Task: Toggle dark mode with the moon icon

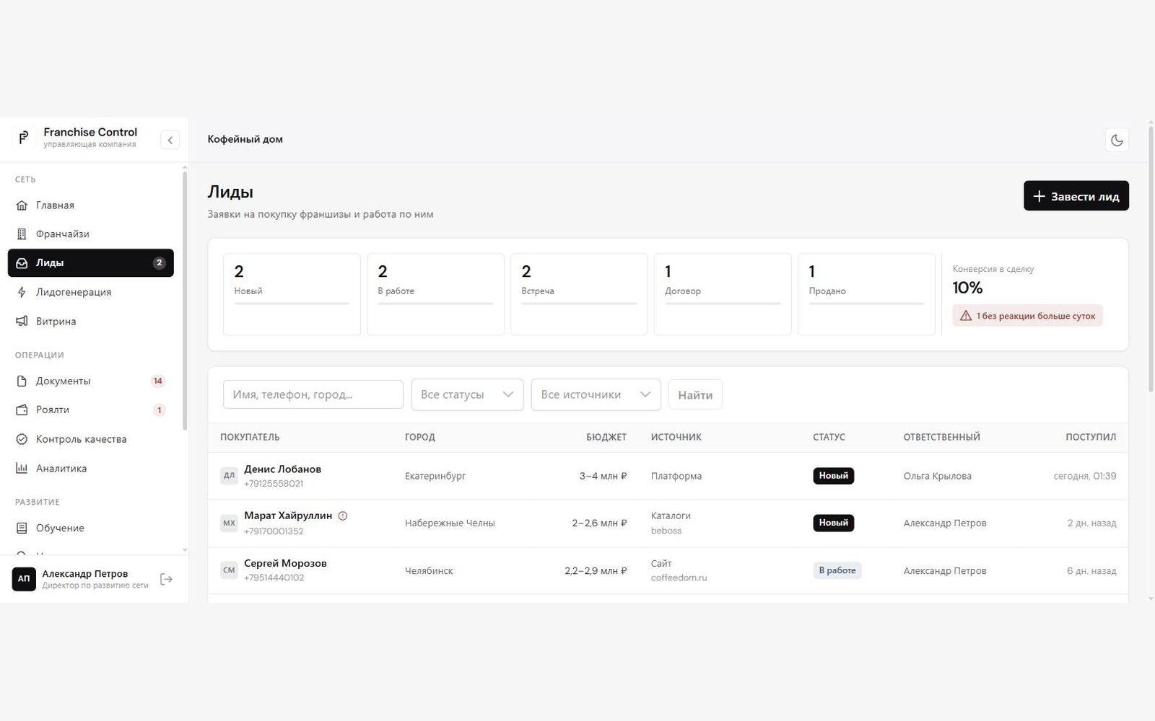Action: click(x=1117, y=140)
